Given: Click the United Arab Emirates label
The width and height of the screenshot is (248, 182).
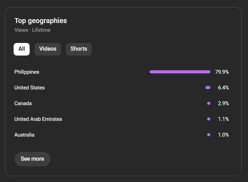Looking at the screenshot, I should click(x=38, y=119).
